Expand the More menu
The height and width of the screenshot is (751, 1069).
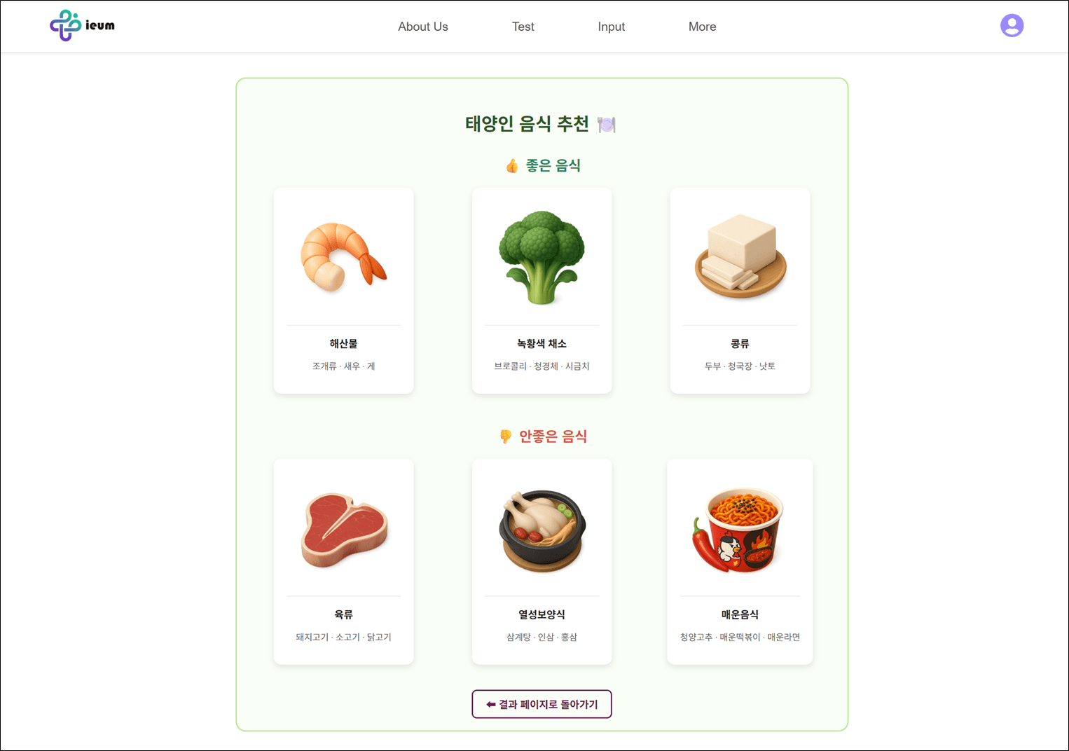[702, 27]
